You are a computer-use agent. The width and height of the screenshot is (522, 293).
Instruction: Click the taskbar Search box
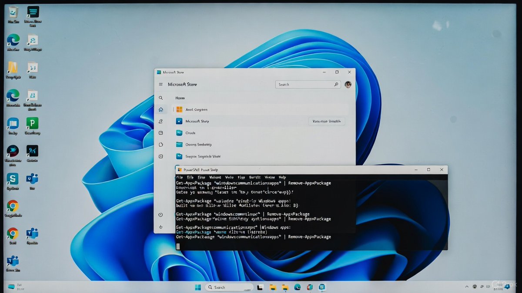coord(229,287)
